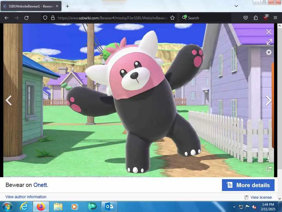Show hidden system tray icons
Image resolution: width=282 pixels, height=212 pixels.
(x=234, y=207)
